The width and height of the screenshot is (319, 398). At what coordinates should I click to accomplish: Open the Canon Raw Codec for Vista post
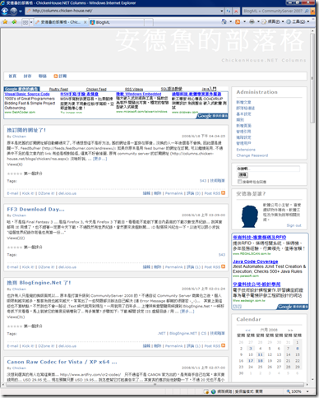point(62,362)
